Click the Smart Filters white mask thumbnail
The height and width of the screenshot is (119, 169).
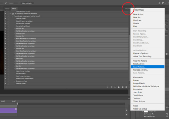(x=146, y=111)
